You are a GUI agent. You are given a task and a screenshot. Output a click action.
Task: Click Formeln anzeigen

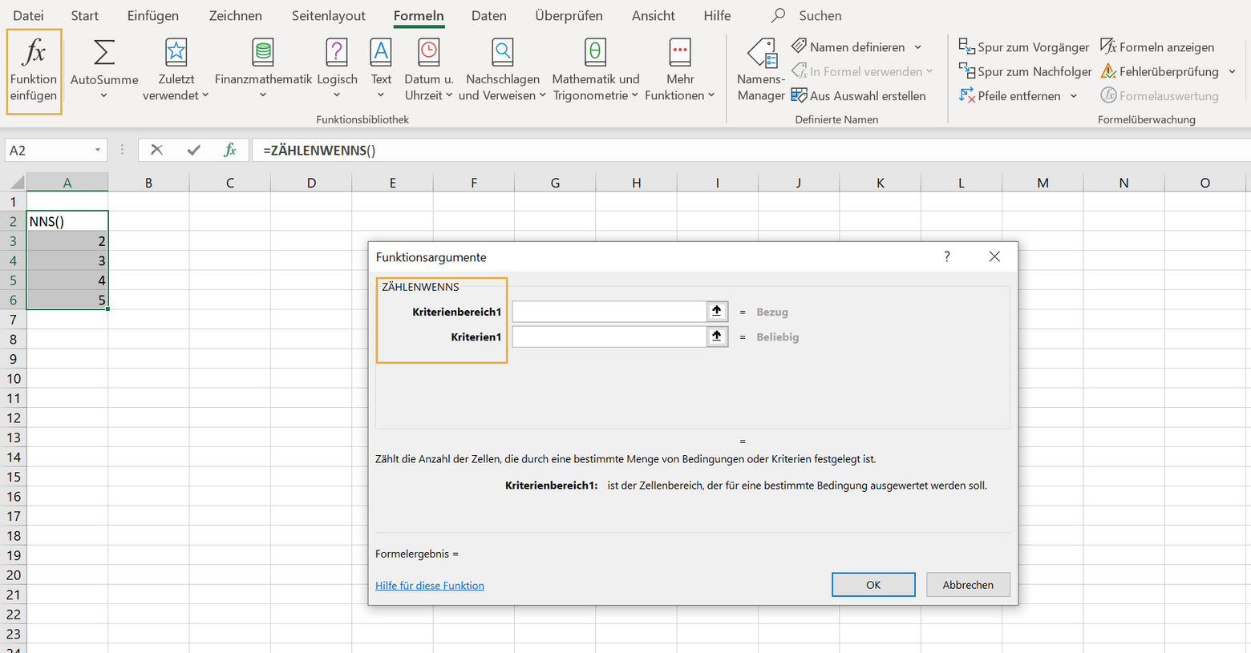(x=1157, y=46)
